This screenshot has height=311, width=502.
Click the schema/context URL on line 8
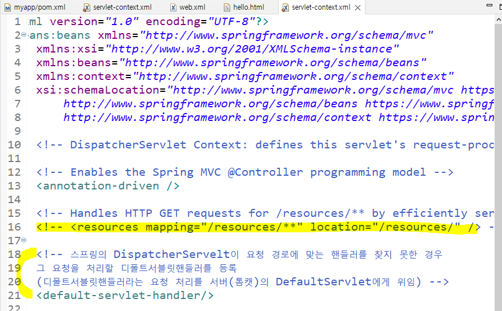pyautogui.click(x=218, y=118)
